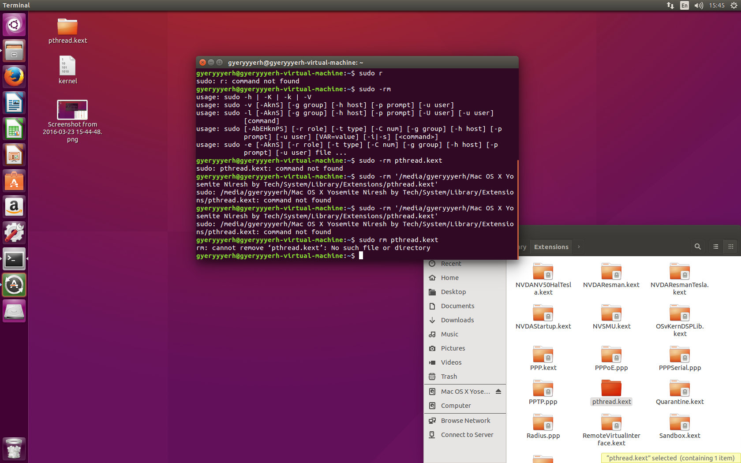Launch LibreOffice Impress from launcher
The image size is (741, 463).
tap(14, 155)
